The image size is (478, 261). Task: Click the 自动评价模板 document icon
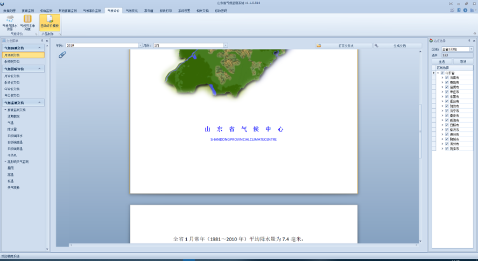click(x=50, y=19)
